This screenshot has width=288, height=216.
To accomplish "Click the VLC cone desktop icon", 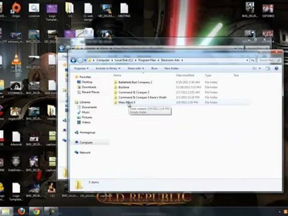I will [x=16, y=62].
